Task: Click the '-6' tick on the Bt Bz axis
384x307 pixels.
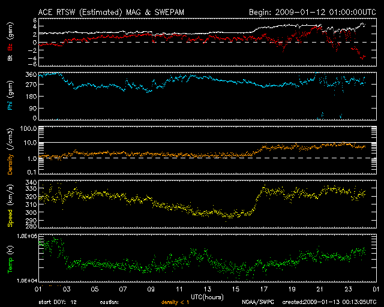Action: tap(32, 64)
